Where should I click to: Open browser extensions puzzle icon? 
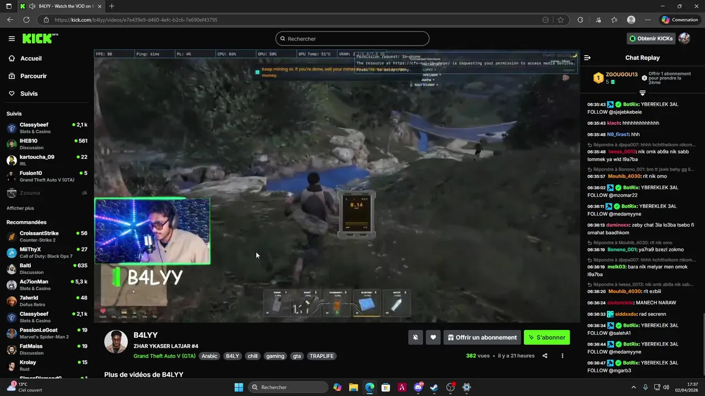580,20
